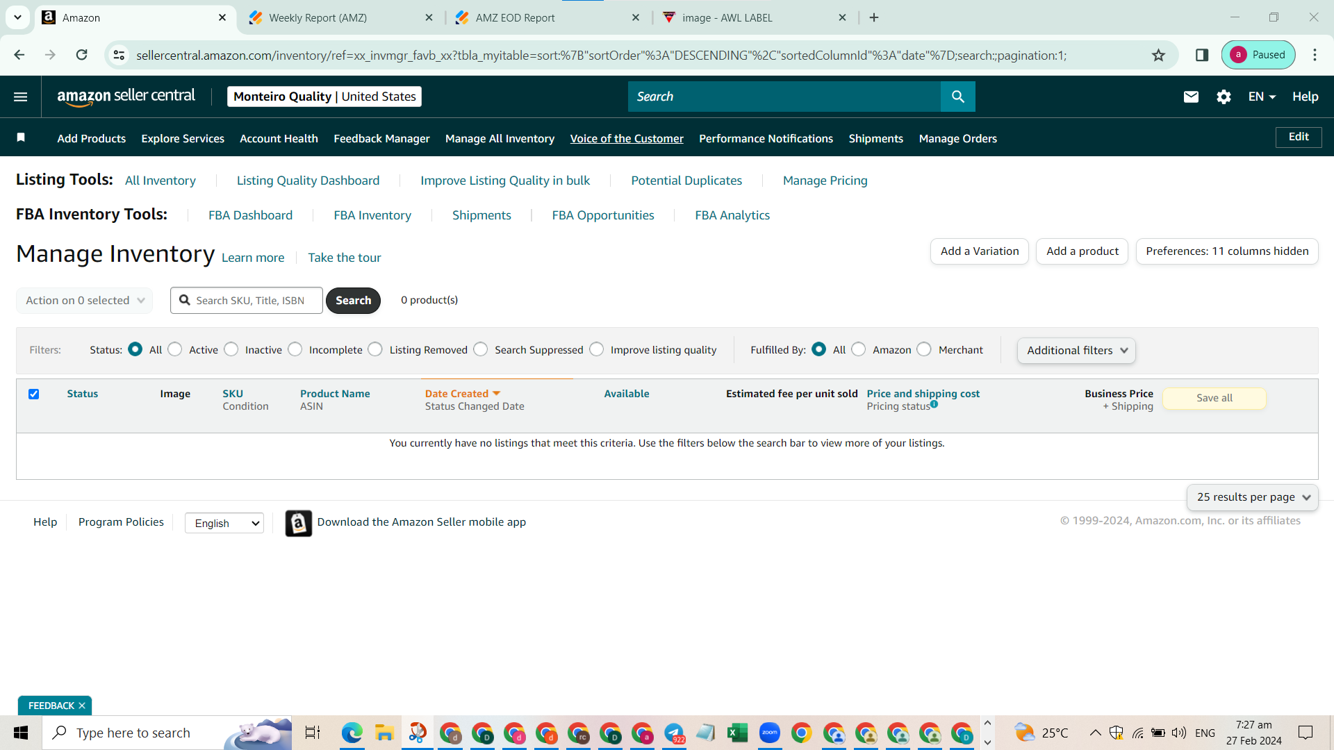Toggle the browser side panel icon

1202,55
